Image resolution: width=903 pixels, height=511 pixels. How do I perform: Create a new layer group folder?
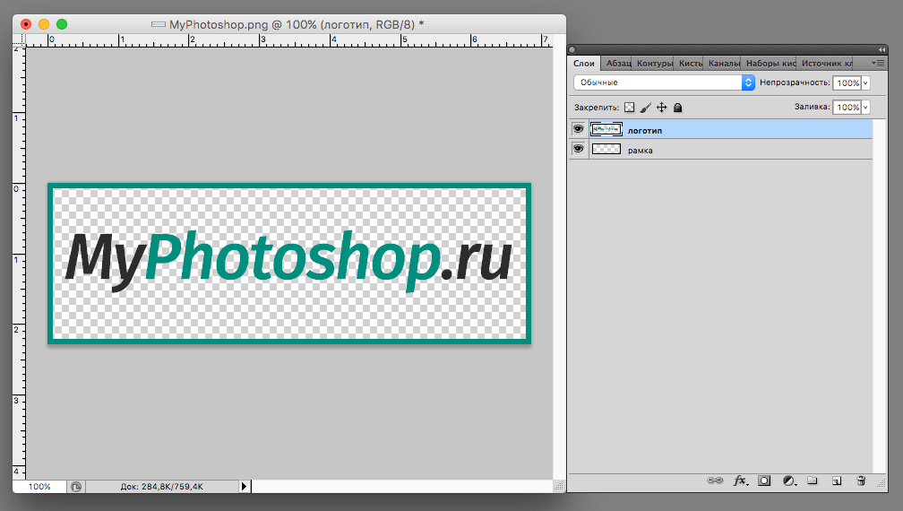[x=813, y=481]
